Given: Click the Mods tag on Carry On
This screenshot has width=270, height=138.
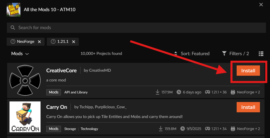Looking at the screenshot, I should click(53, 129).
